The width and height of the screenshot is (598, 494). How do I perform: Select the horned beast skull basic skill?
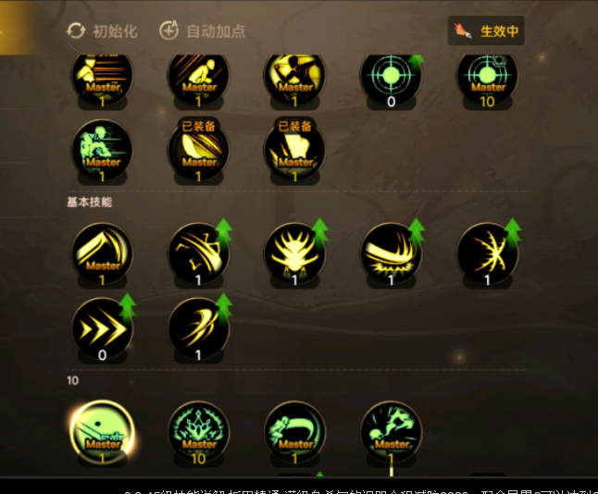tap(294, 254)
